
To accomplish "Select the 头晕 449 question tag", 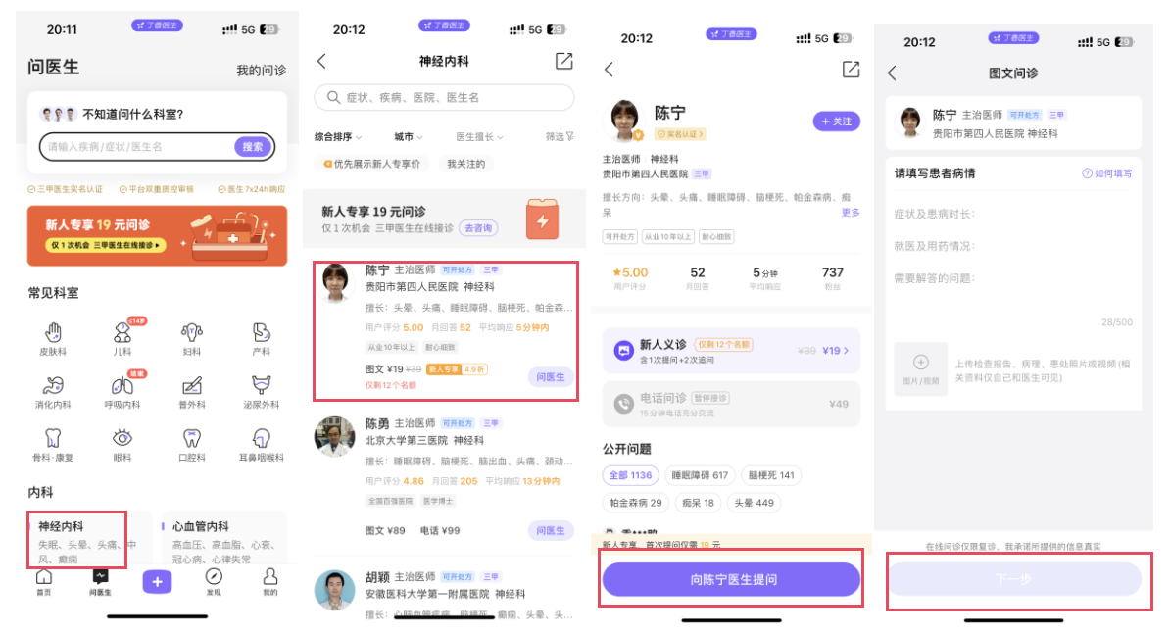I will click(x=755, y=503).
